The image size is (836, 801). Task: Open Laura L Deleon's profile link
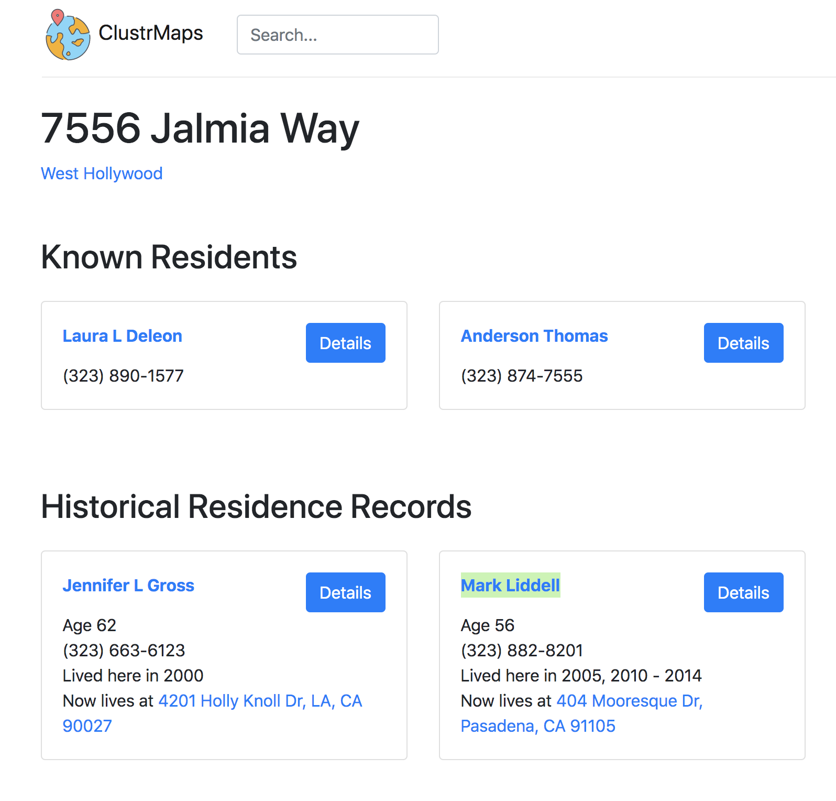pos(122,336)
